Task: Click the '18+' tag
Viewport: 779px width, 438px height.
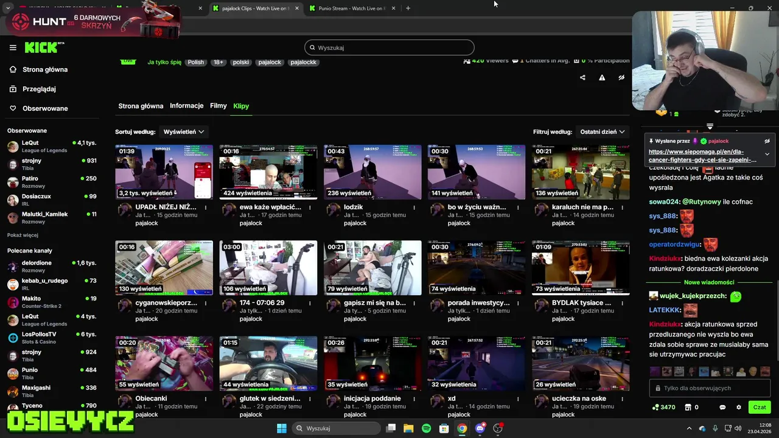Action: click(218, 62)
